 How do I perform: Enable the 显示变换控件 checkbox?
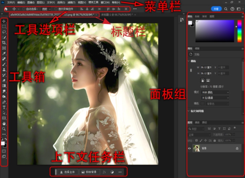tap(56, 9)
